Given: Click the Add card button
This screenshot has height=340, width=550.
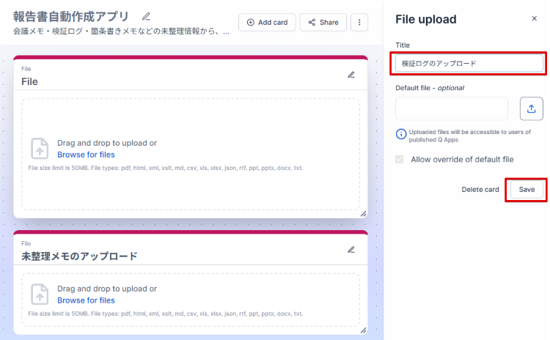Looking at the screenshot, I should pyautogui.click(x=267, y=23).
